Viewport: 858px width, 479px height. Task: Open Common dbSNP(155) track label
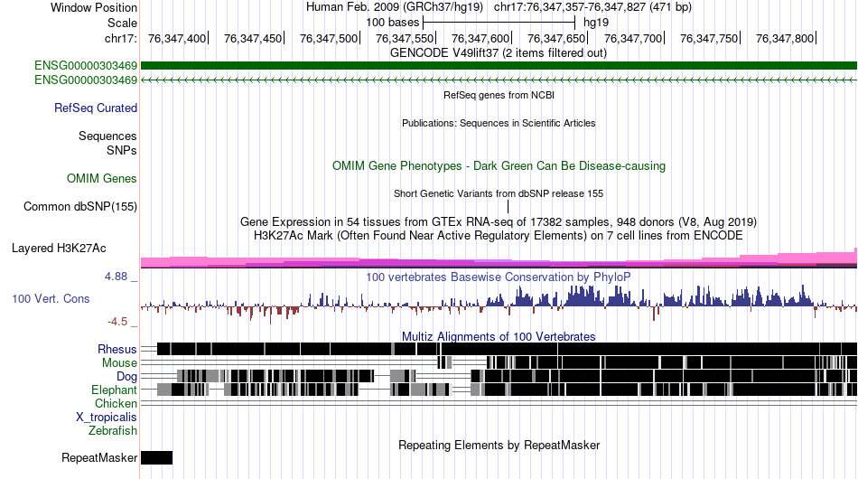[x=80, y=206]
